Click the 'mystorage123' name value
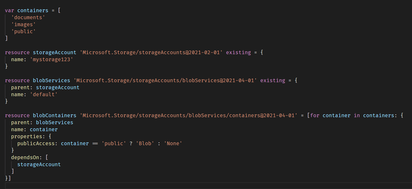The width and height of the screenshot is (412, 189). click(51, 59)
